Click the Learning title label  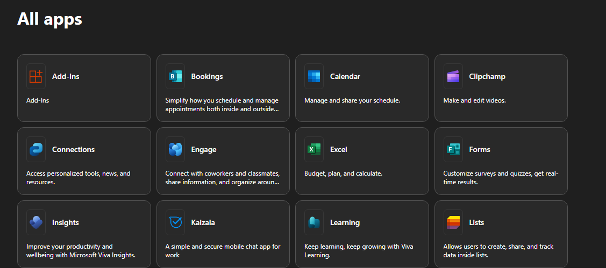pyautogui.click(x=345, y=223)
